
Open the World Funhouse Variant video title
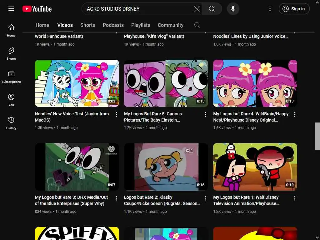pos(59,36)
